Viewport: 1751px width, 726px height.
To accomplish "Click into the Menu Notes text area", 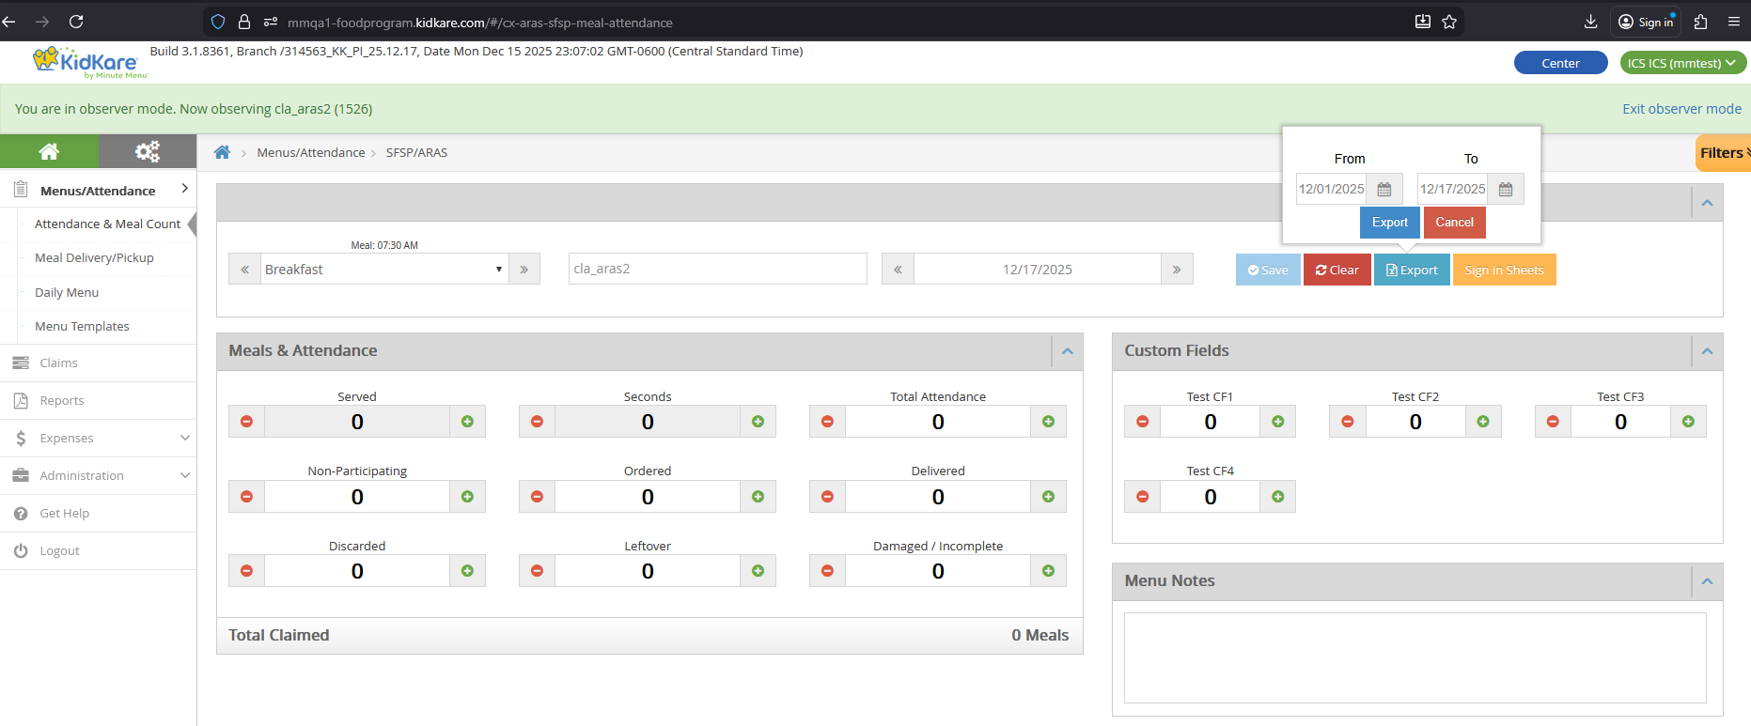I will click(x=1415, y=657).
